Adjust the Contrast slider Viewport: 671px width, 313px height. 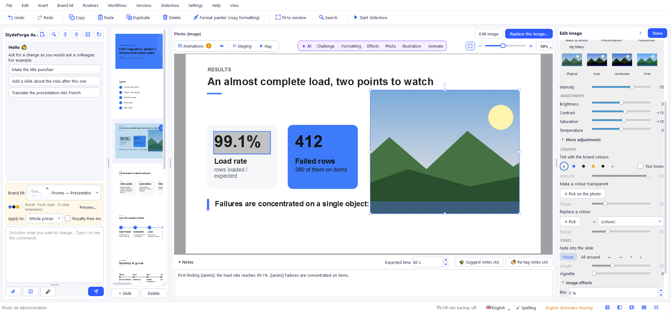pyautogui.click(x=621, y=111)
